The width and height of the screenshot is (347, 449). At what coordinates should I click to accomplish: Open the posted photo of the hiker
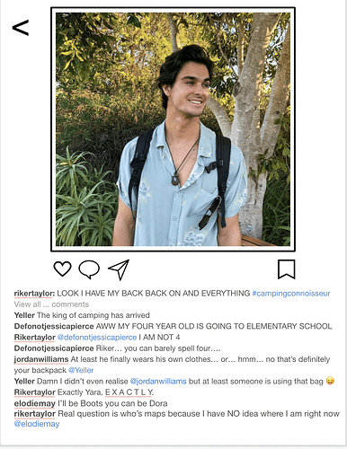(x=173, y=129)
